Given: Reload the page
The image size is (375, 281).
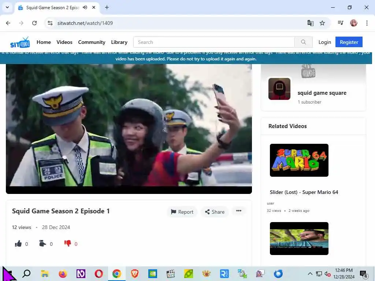Looking at the screenshot, I should pos(34,23).
